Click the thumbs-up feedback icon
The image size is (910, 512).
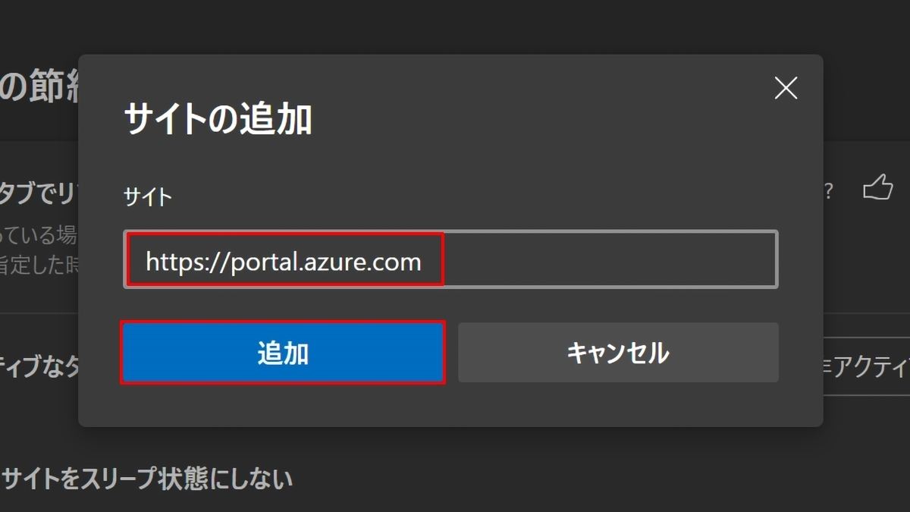[878, 187]
